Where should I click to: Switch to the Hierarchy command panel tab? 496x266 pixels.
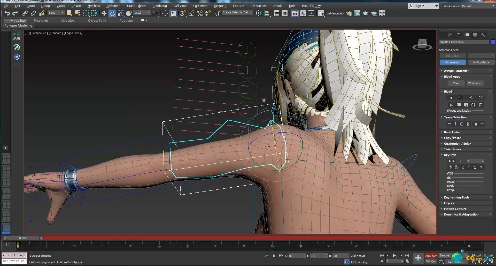pyautogui.click(x=459, y=35)
